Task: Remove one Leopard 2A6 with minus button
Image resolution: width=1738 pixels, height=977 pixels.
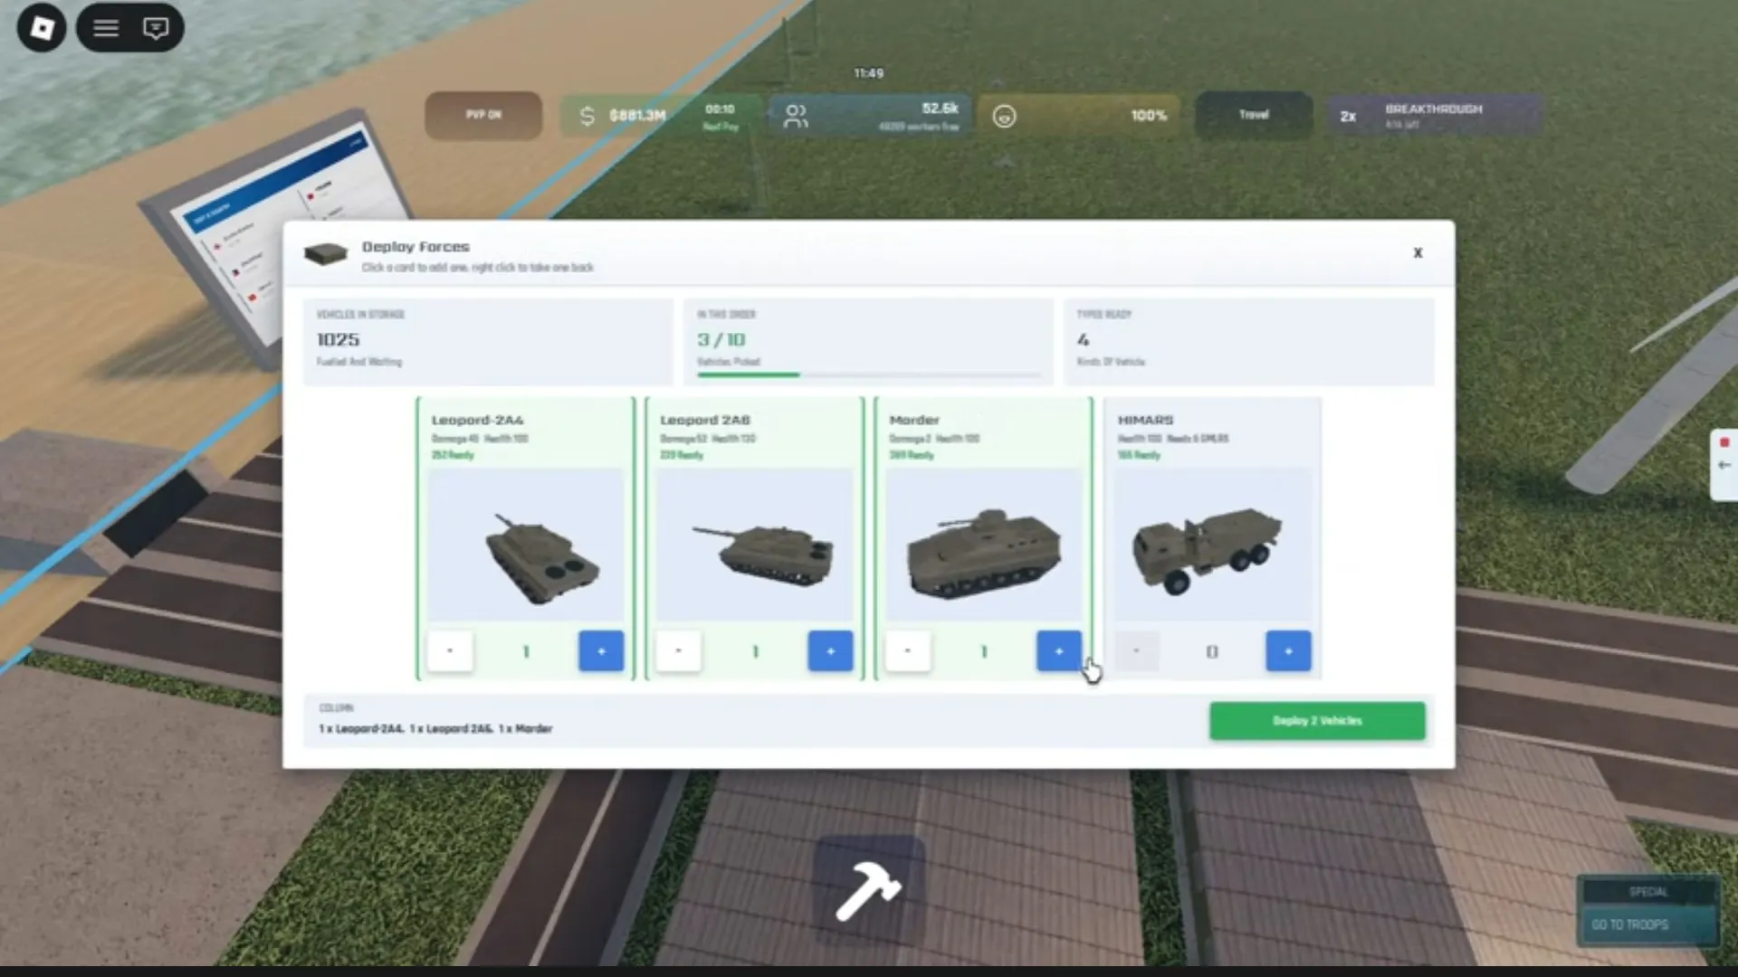Action: [679, 651]
